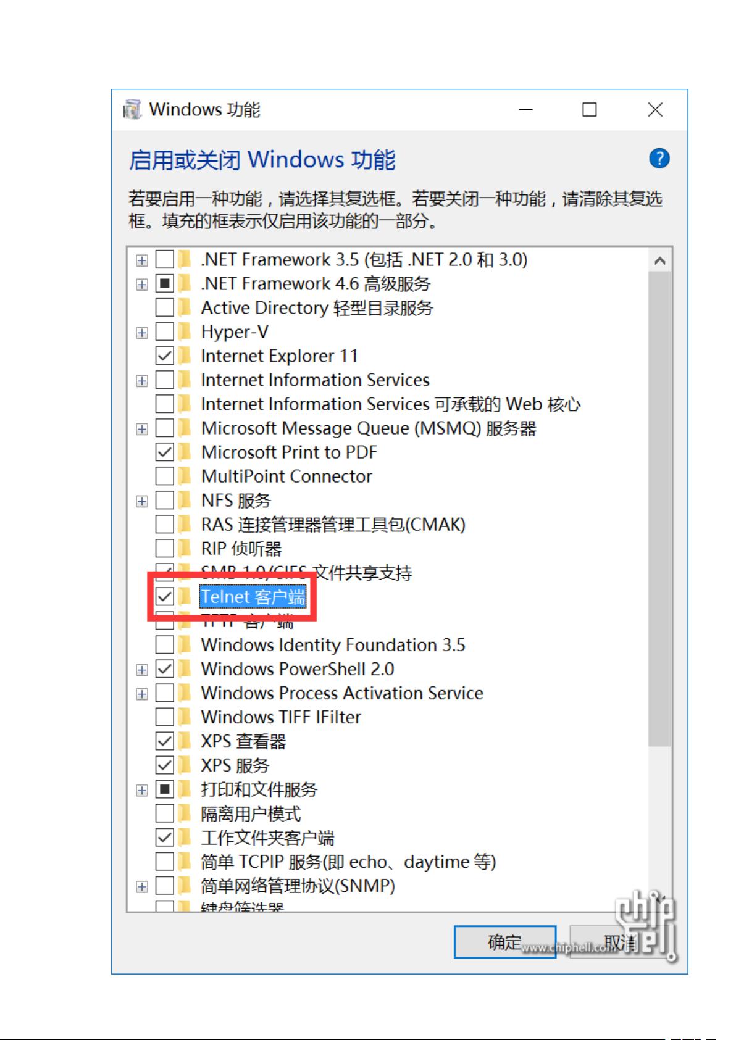Image resolution: width=736 pixels, height=1040 pixels.
Task: Click folder icon beside 简单网络管理协议(SNMP)
Action: (184, 886)
